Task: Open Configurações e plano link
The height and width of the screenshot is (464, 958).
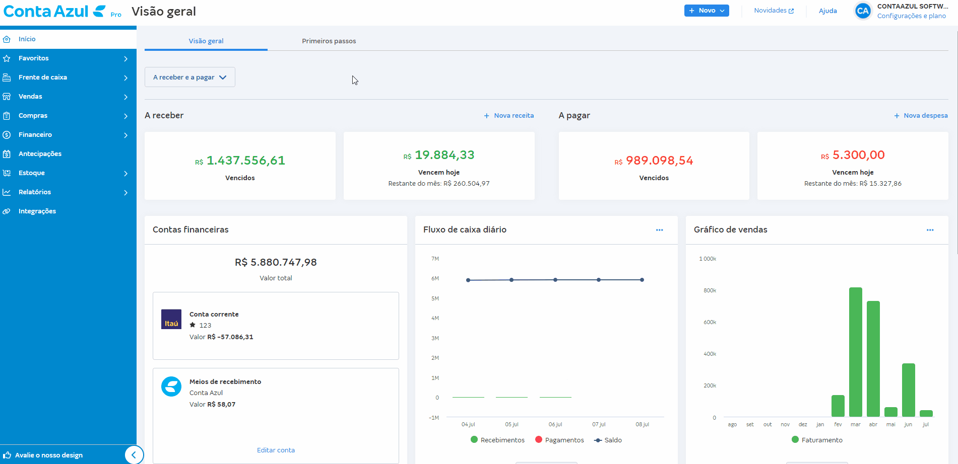Action: [912, 16]
